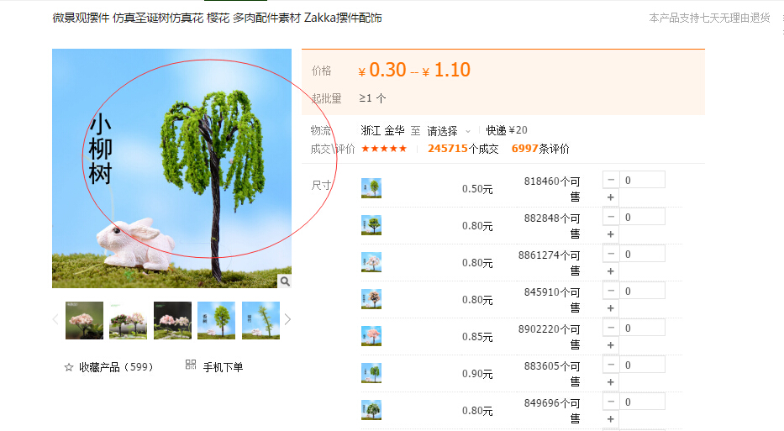This screenshot has width=784, height=431.
Task: Click quantity field for first 0.80元 variant
Action: (642, 217)
